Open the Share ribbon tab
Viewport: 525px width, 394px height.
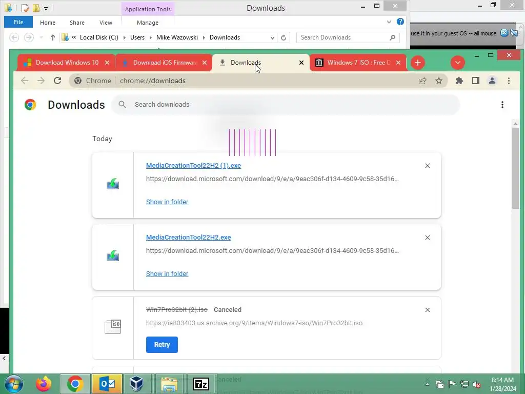tap(77, 23)
